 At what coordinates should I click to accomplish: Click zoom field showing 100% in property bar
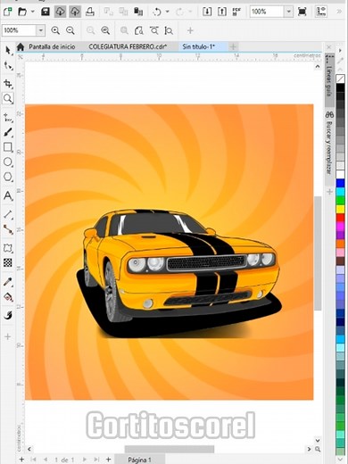(x=19, y=30)
